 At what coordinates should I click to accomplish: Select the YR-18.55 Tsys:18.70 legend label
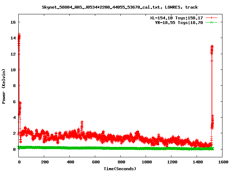coord(179,23)
